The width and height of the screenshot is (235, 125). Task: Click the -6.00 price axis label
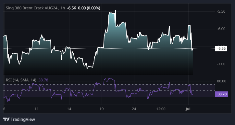(221, 29)
